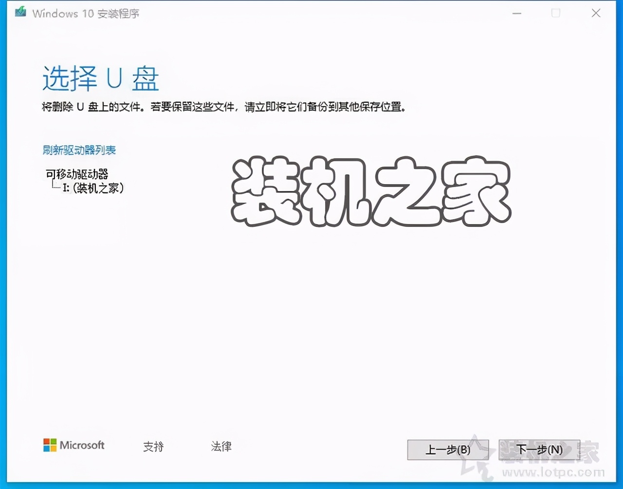Open the 支持 support link
The height and width of the screenshot is (489, 623).
tap(154, 447)
